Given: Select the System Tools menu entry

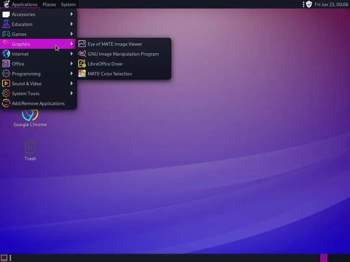Looking at the screenshot, I should tap(38, 93).
